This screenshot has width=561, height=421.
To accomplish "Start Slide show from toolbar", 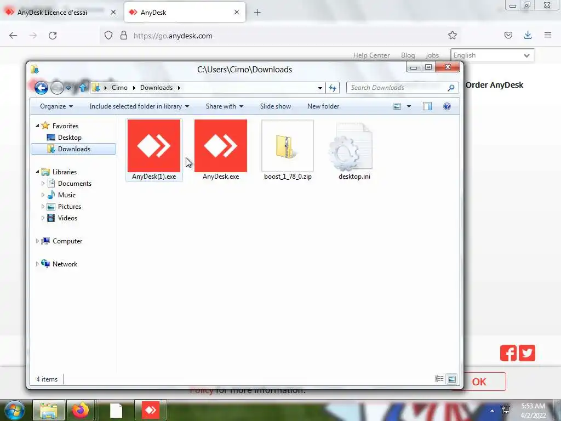I will click(275, 106).
